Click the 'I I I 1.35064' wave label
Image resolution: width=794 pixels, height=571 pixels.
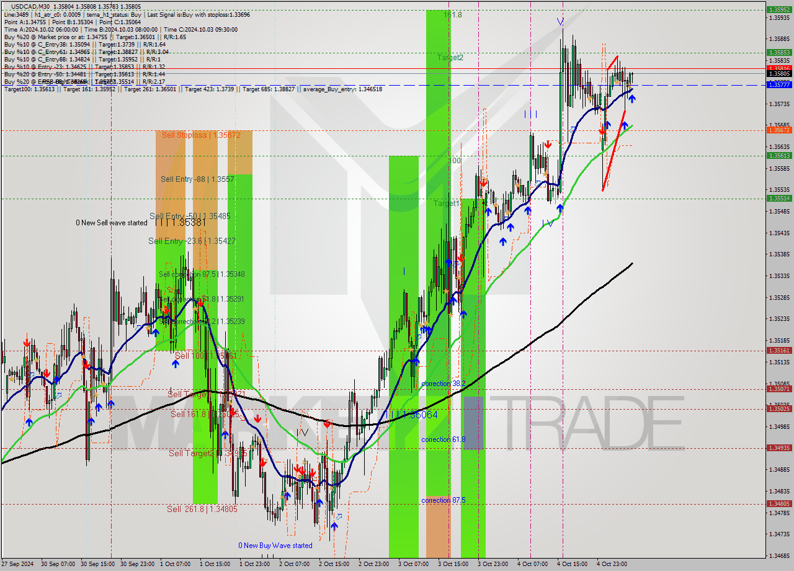pos(414,414)
